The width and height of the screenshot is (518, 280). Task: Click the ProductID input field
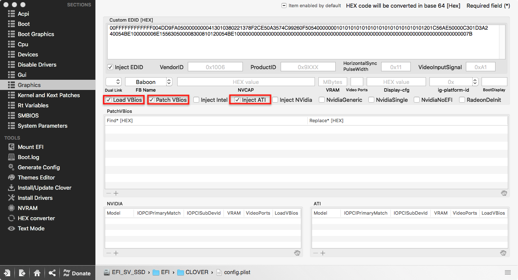coord(308,67)
